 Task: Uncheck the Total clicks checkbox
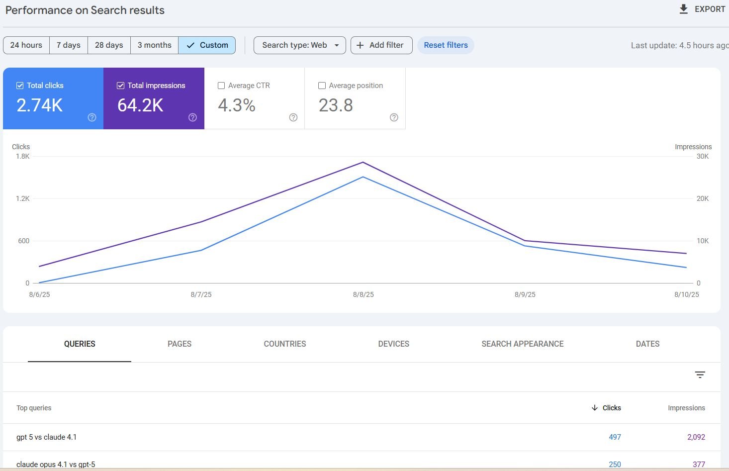pos(20,86)
